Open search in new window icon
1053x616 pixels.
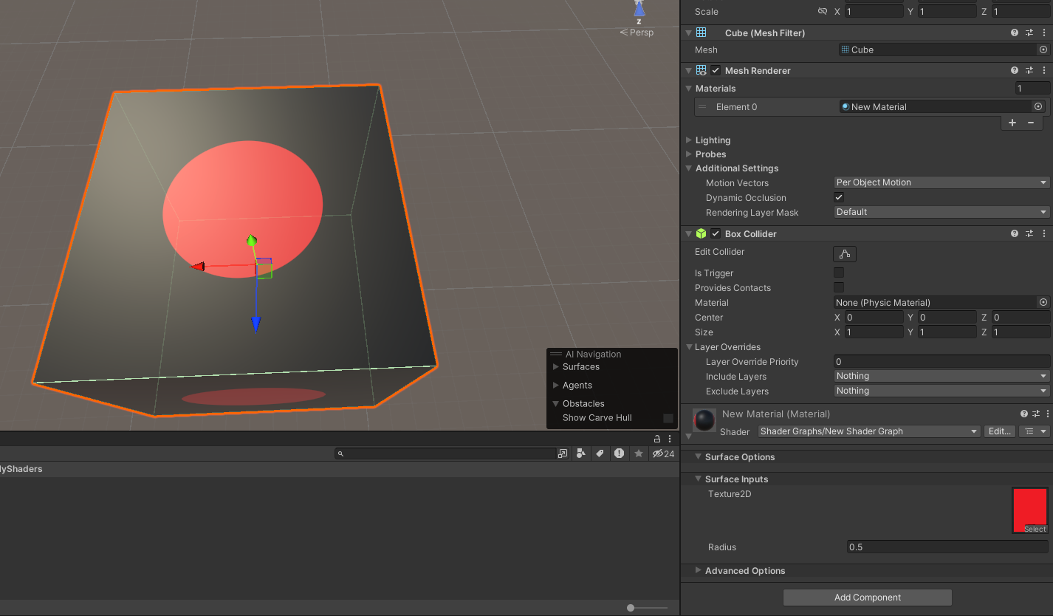click(563, 454)
